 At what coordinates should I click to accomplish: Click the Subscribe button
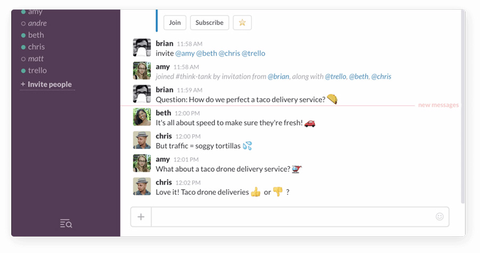point(210,22)
